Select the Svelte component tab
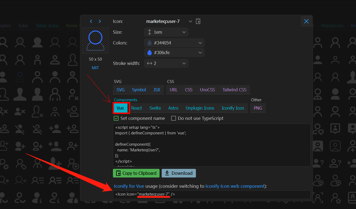 coord(155,108)
